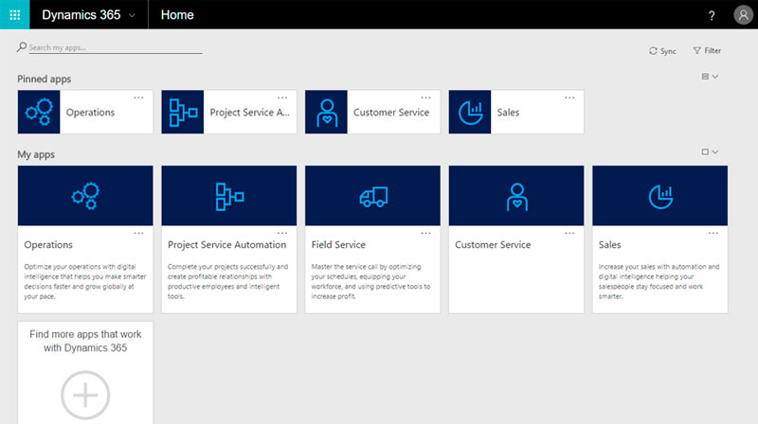Click the Operations card description text
758x424 pixels.
point(85,281)
